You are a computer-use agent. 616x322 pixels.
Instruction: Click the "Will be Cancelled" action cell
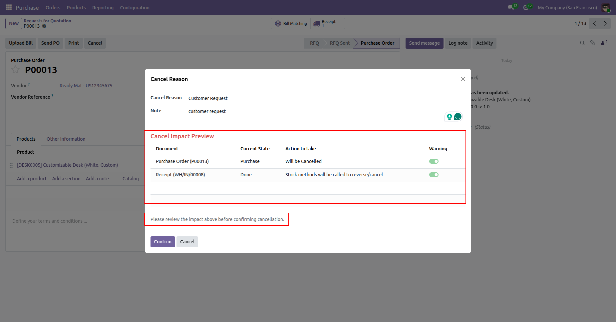303,161
